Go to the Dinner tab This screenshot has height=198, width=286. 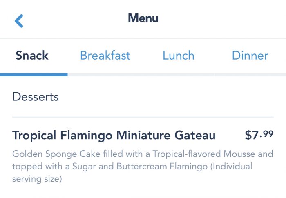[x=250, y=56]
